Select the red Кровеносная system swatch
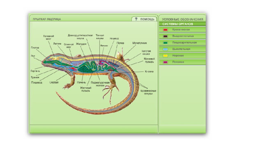Image resolution: width=263 pixels, height=148 pixels. point(165,30)
